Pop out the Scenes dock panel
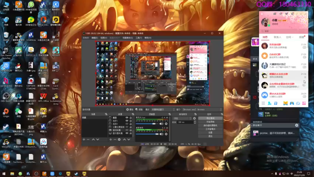The image size is (314, 177). tap(106, 114)
